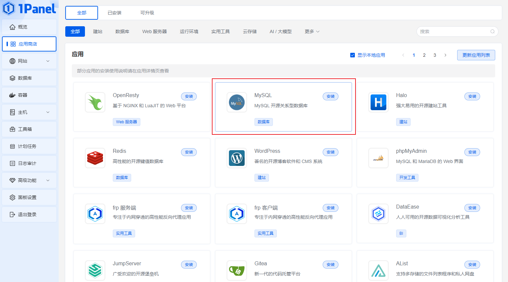
Task: Expand the 网站 sidebar menu
Action: [29, 61]
